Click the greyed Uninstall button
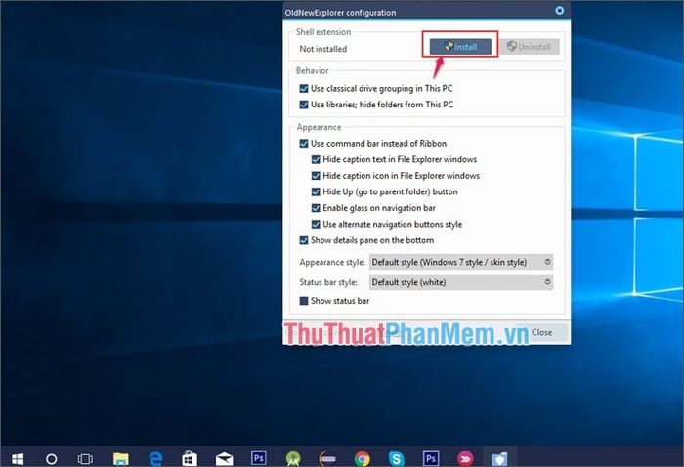This screenshot has width=684, height=467. tap(530, 47)
